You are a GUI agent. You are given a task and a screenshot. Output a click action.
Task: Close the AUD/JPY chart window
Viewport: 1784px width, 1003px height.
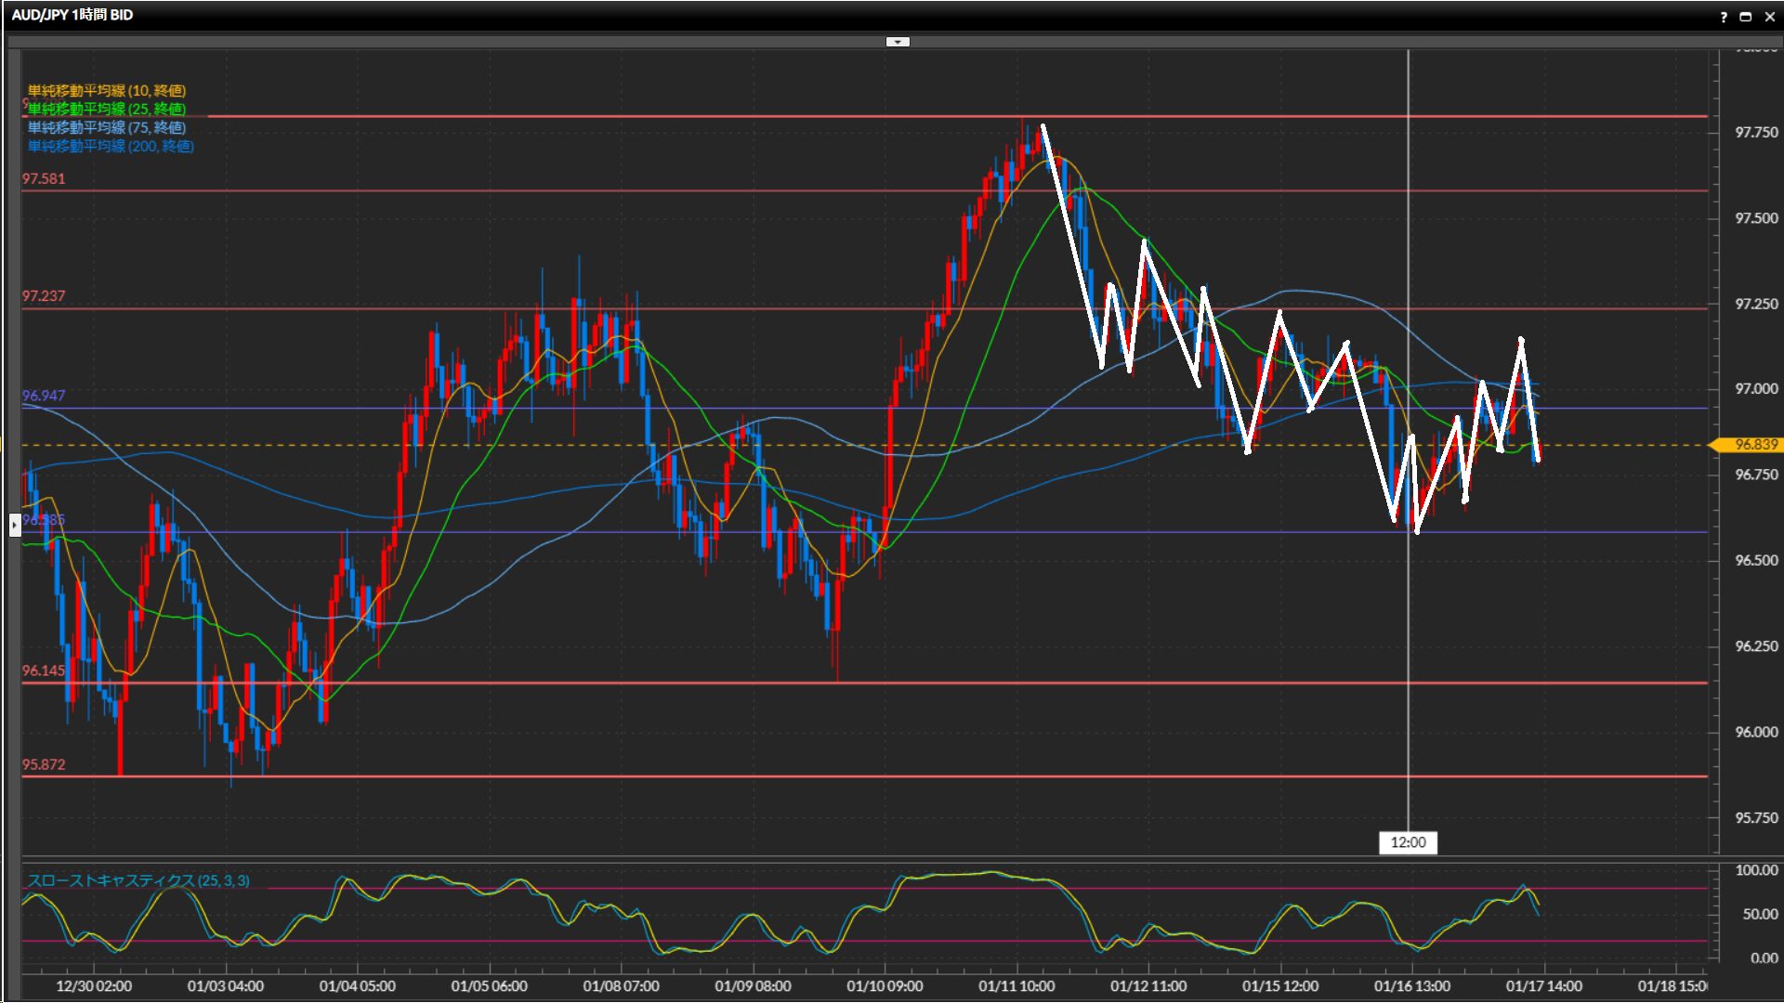(1770, 17)
